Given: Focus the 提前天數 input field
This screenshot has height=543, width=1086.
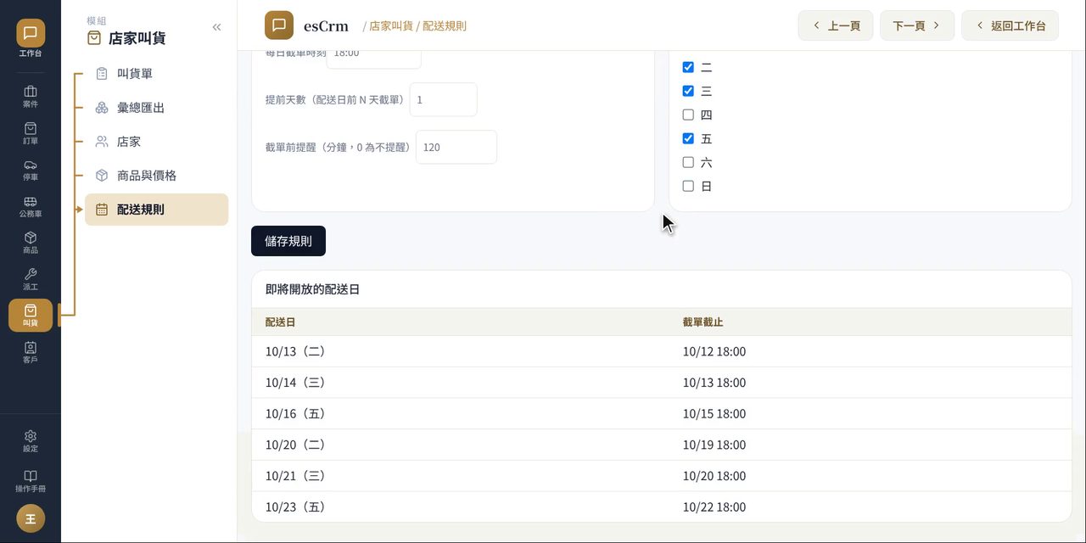Looking at the screenshot, I should (444, 99).
